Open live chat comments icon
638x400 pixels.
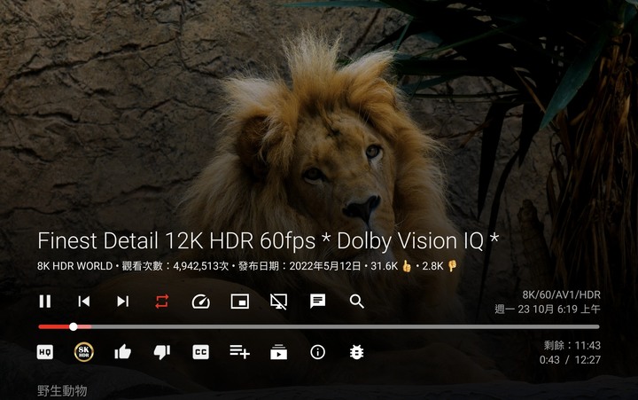[x=317, y=302]
